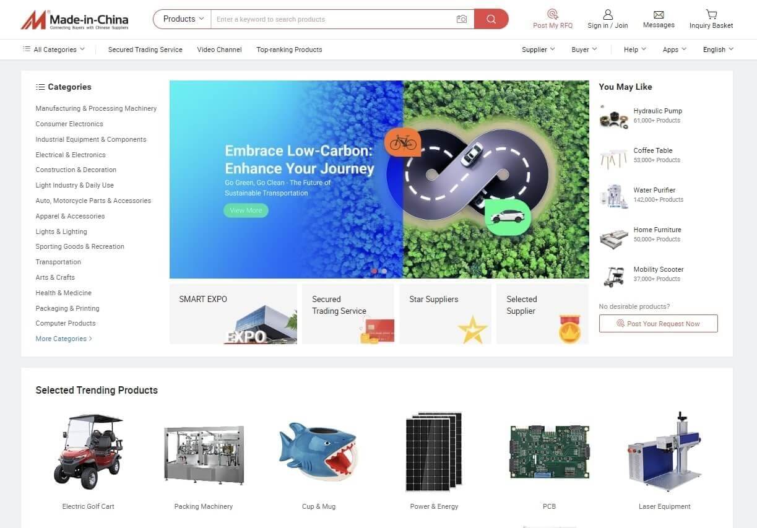Open the English language dropdown
The image size is (757, 528).
(718, 50)
